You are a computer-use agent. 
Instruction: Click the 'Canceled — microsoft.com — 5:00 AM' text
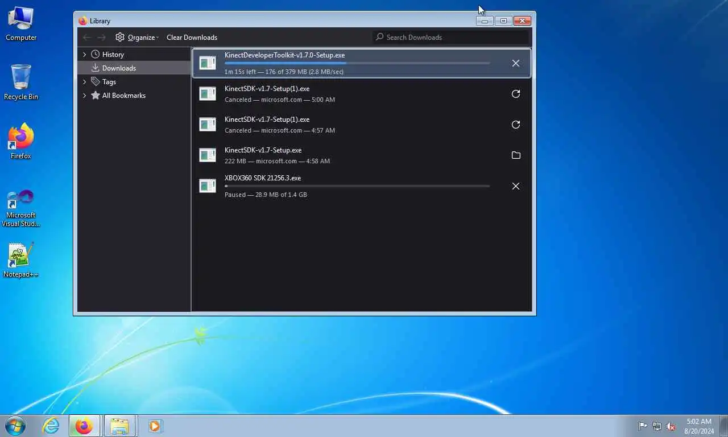tap(280, 100)
